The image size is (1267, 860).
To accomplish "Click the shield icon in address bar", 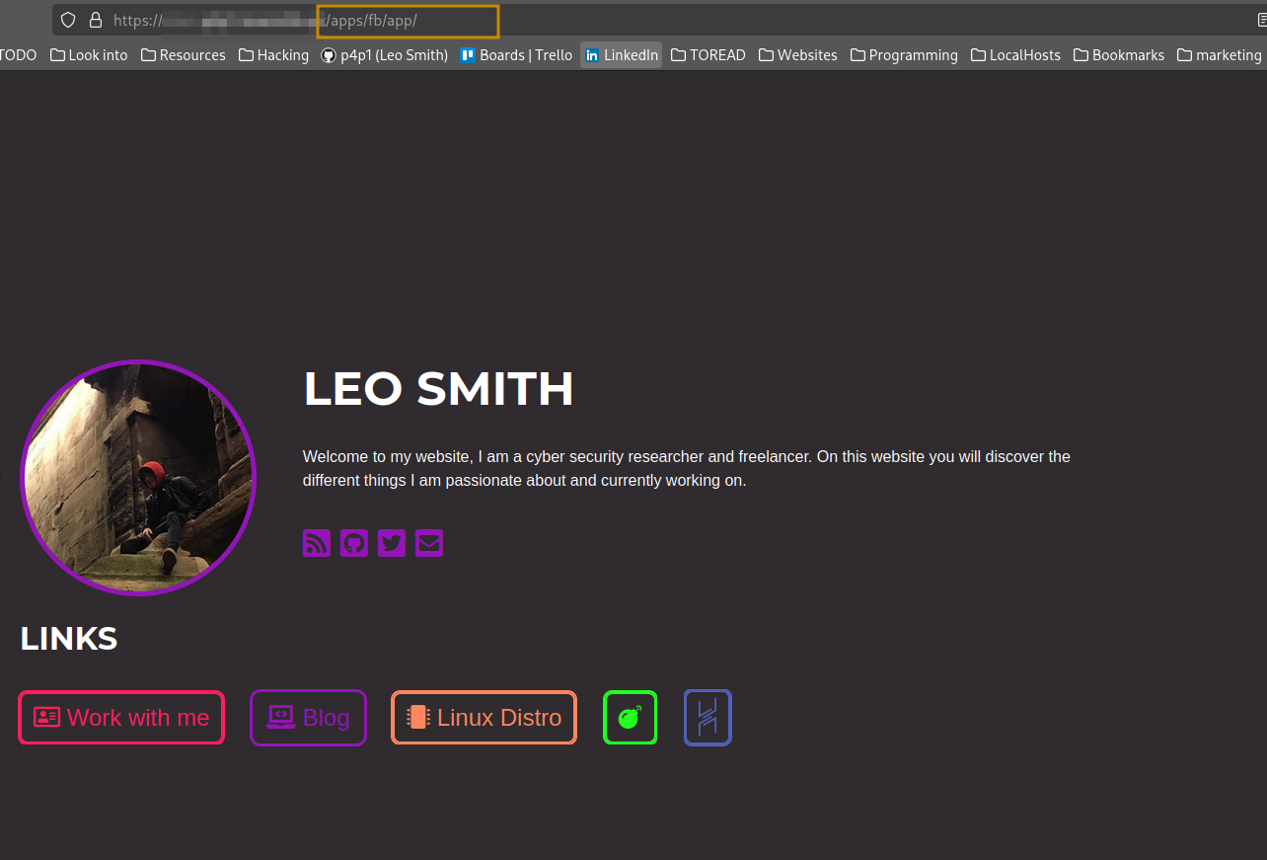I will [68, 20].
